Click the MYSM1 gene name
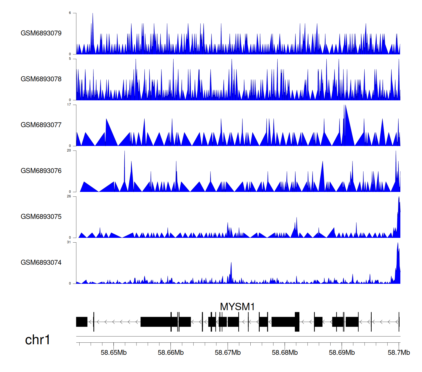 [x=237, y=307]
